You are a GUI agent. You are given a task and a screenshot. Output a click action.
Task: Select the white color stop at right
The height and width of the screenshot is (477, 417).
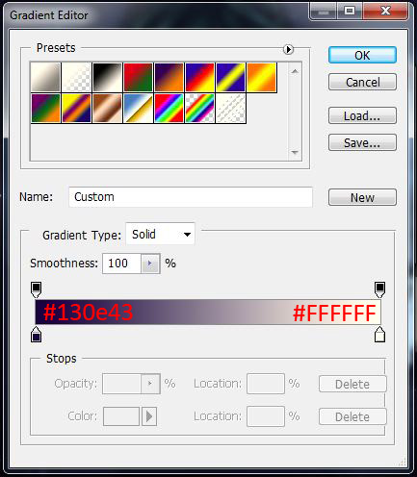click(379, 335)
